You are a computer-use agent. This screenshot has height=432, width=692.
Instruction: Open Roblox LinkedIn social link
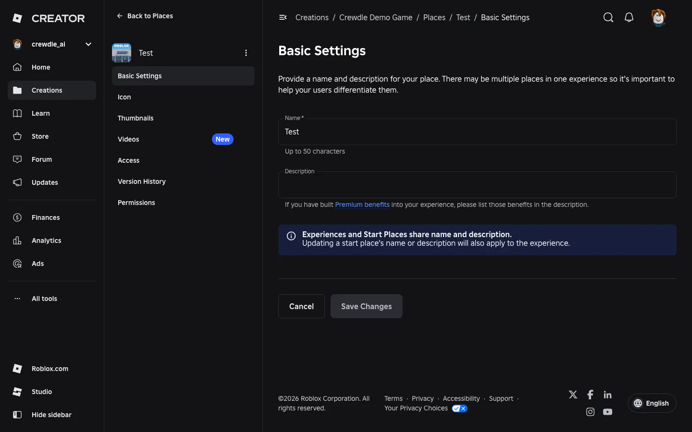607,395
